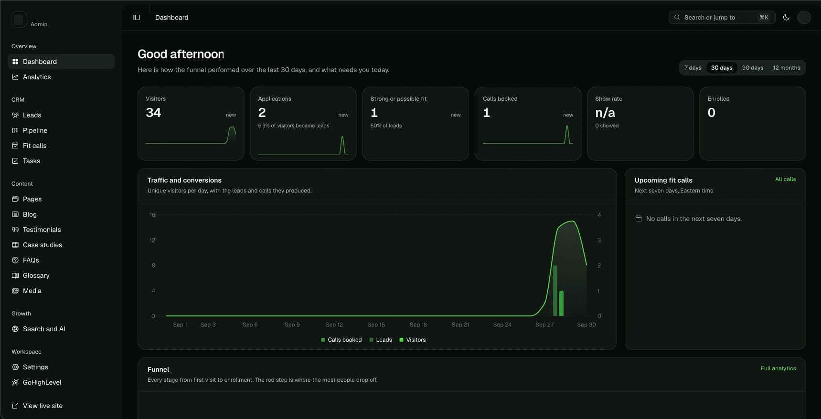The width and height of the screenshot is (821, 419).
Task: Click the Analytics chart icon
Action: (x=15, y=77)
